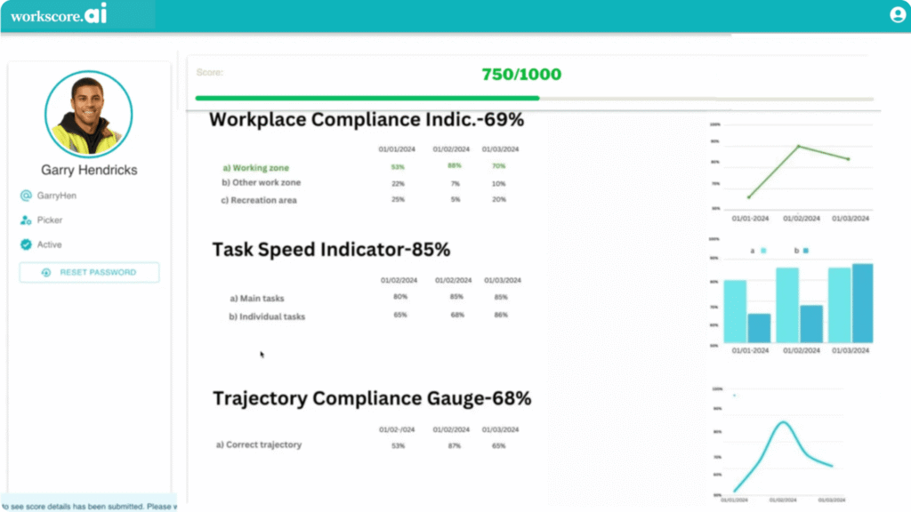Click the Active status checkmark icon

click(x=26, y=244)
